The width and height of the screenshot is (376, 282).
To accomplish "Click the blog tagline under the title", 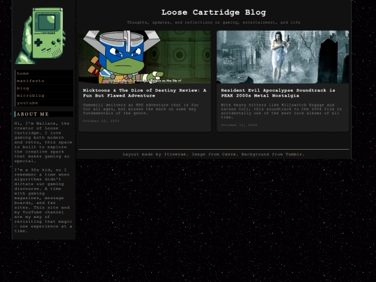I will (214, 22).
